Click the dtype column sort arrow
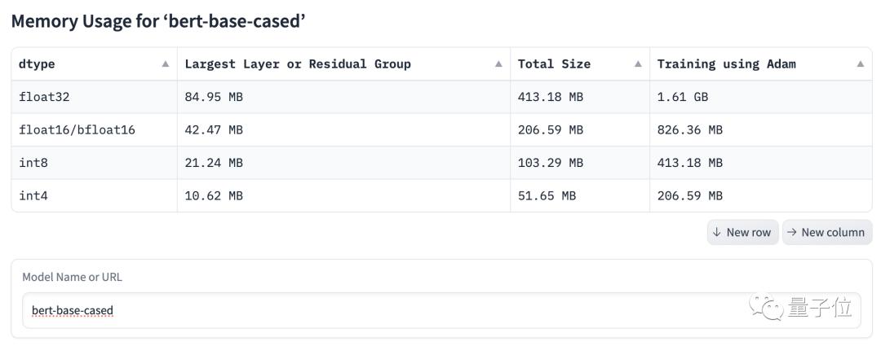881x346 pixels. tap(166, 64)
